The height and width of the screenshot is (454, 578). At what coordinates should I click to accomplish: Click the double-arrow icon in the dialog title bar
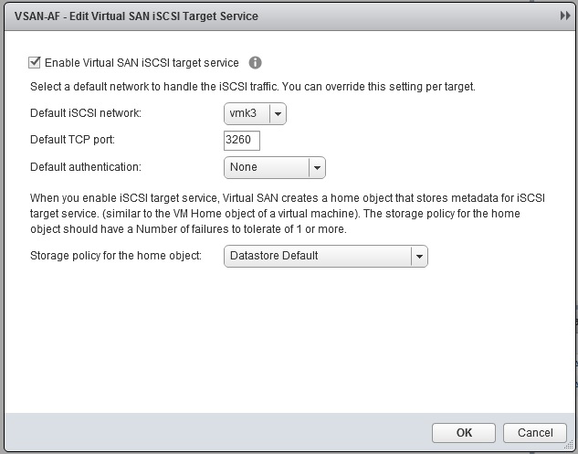click(x=565, y=16)
